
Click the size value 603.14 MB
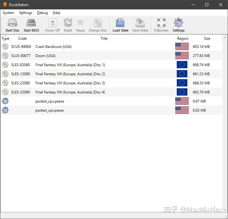(201, 47)
